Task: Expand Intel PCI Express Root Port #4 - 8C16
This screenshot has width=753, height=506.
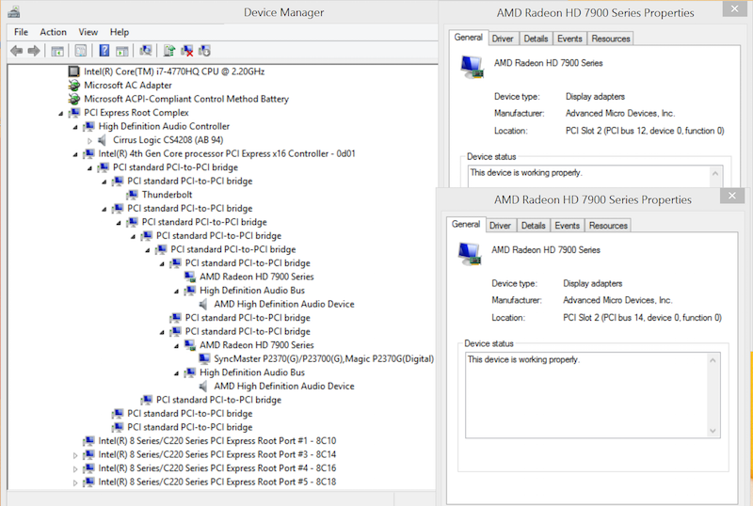Action: [75, 469]
